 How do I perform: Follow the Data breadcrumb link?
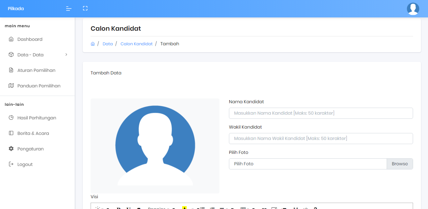click(x=107, y=44)
